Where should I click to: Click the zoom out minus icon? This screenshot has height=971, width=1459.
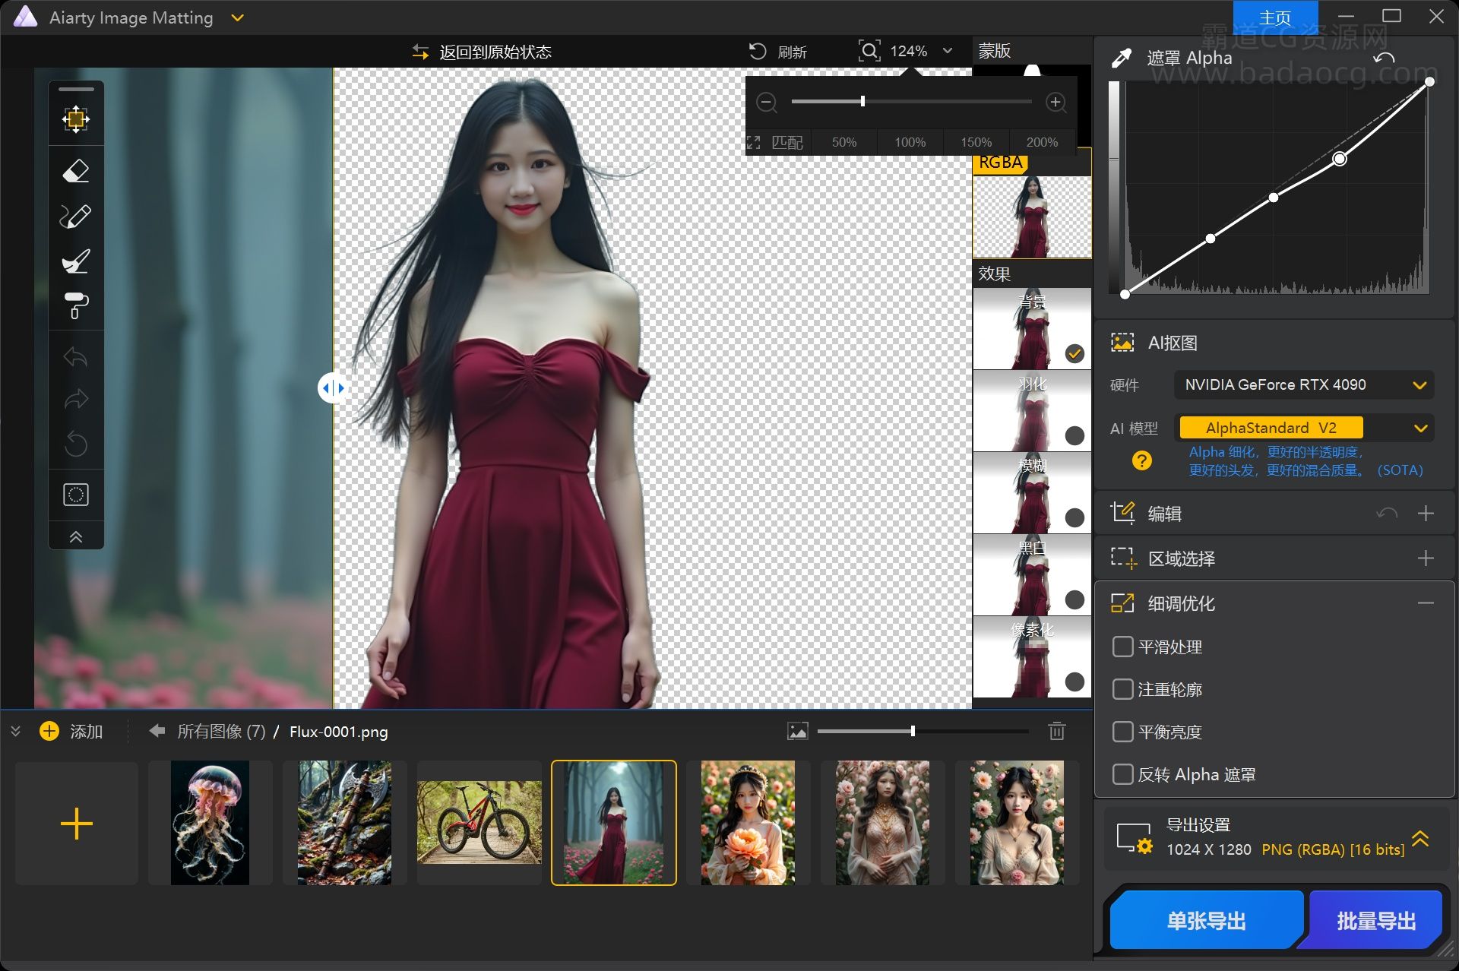[767, 102]
